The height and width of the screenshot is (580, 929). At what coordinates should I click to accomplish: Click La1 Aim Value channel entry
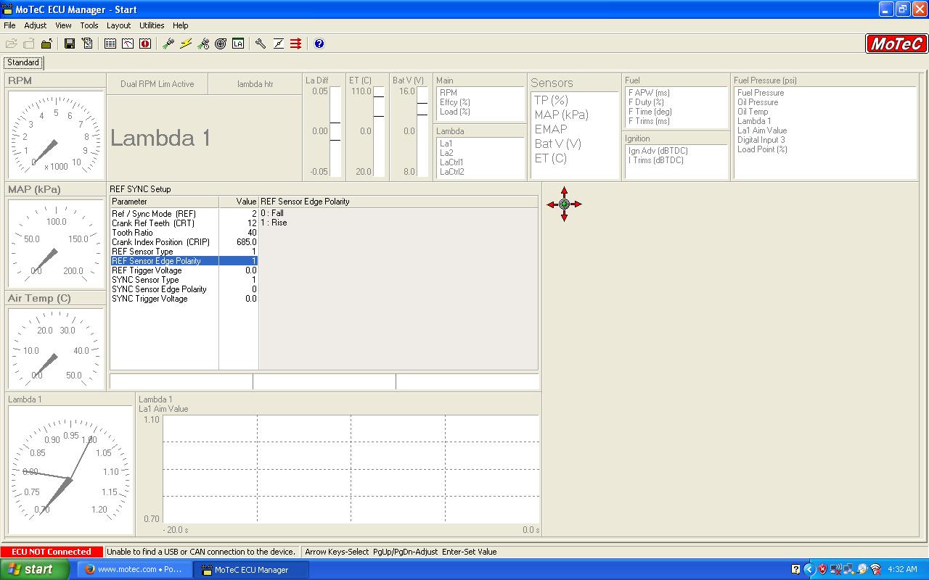point(762,130)
